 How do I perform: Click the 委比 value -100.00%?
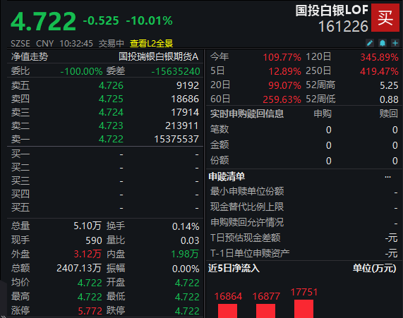tap(81, 71)
